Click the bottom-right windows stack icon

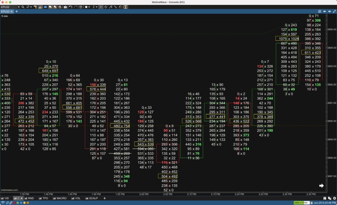tap(329, 198)
